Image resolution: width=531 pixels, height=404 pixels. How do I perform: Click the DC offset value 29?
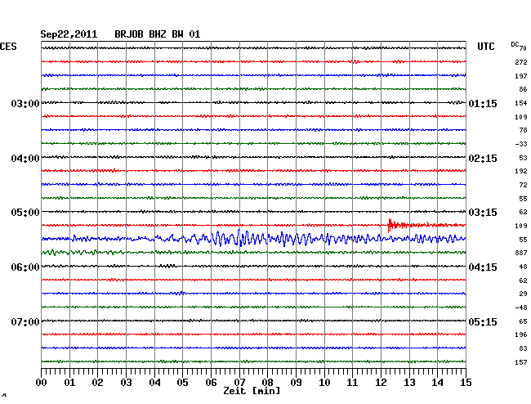pyautogui.click(x=523, y=294)
